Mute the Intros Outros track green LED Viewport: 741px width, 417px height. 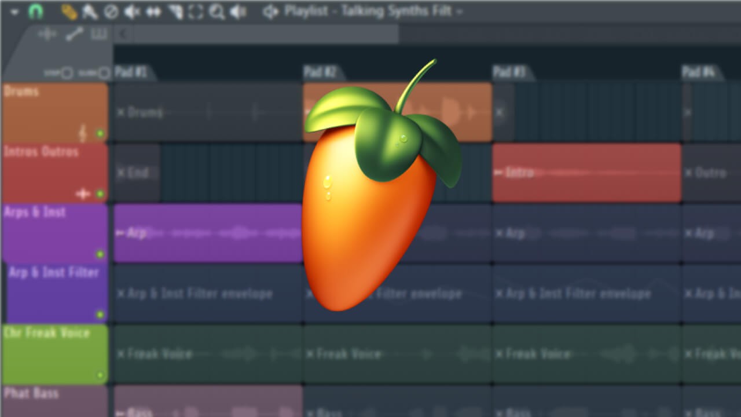click(100, 194)
